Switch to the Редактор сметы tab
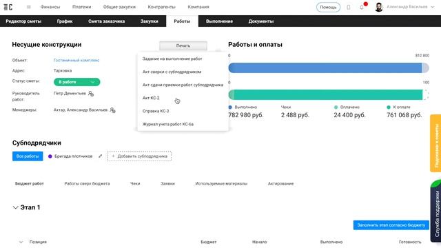 (x=23, y=21)
